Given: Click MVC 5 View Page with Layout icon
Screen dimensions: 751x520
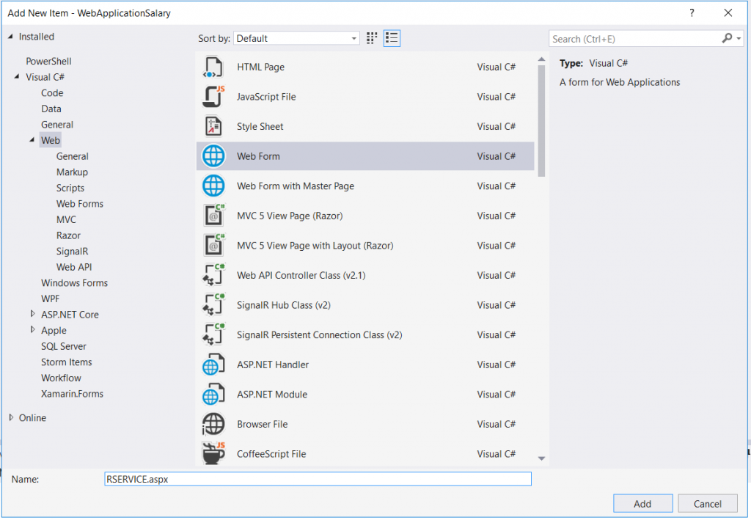Looking at the screenshot, I should click(213, 245).
